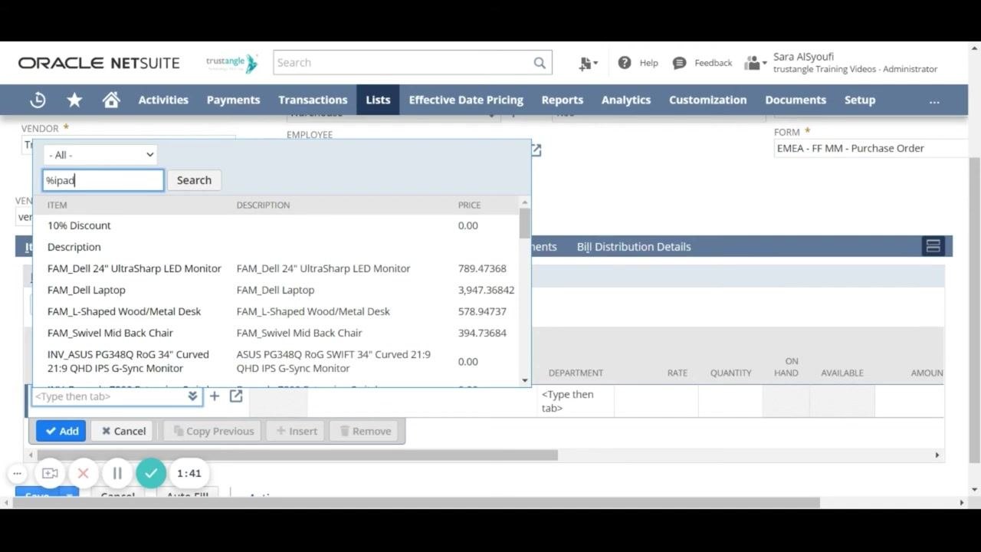Image resolution: width=981 pixels, height=552 pixels.
Task: Open the Analytics menu
Action: [626, 100]
